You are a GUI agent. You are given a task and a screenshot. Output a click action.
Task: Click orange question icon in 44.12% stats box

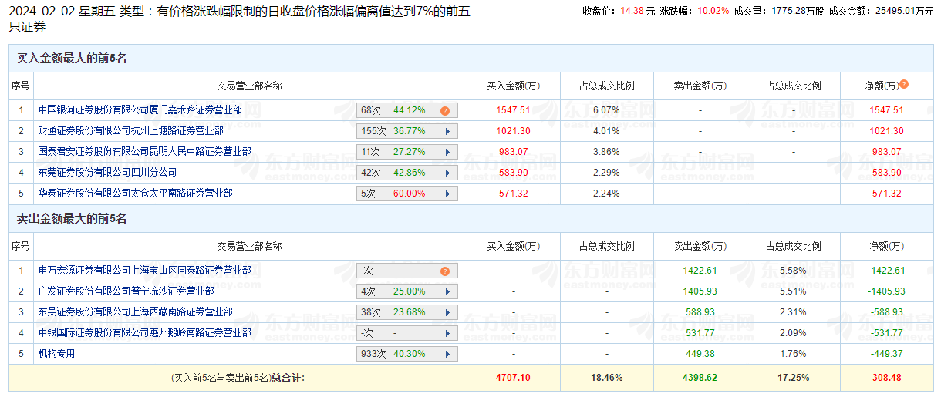point(445,110)
